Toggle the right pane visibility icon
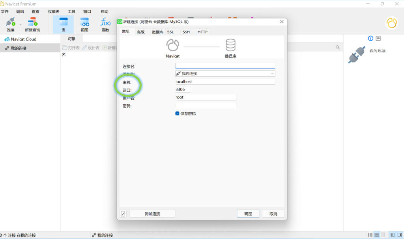This screenshot has width=404, height=239. pyautogui.click(x=399, y=235)
